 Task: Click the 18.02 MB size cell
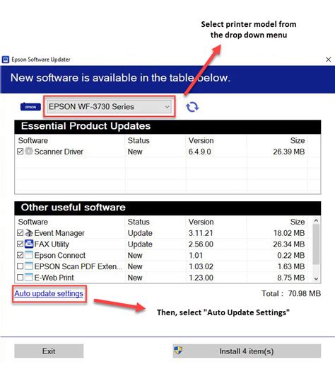click(x=289, y=233)
